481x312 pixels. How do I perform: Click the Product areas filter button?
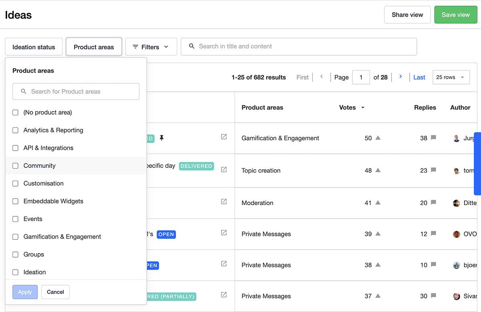click(94, 47)
